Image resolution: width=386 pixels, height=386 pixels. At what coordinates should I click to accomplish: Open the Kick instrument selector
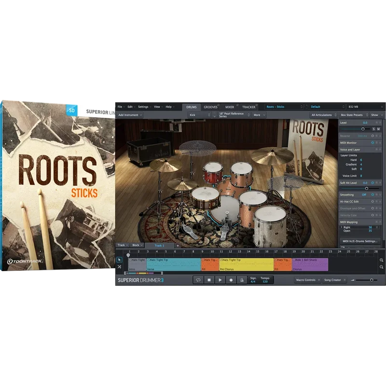coord(200,115)
